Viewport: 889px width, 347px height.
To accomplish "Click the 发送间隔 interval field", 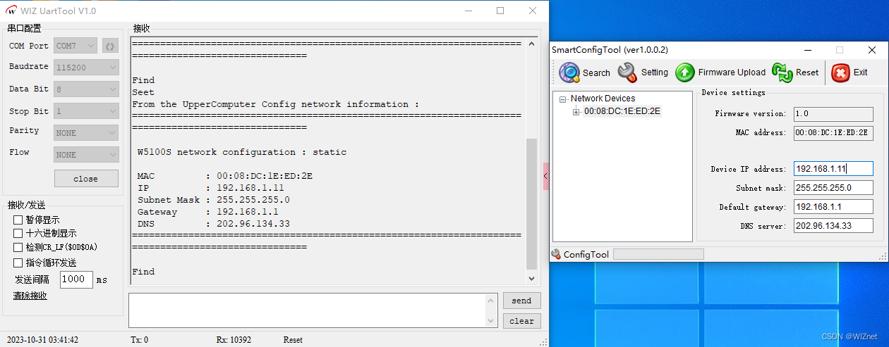I will click(76, 279).
